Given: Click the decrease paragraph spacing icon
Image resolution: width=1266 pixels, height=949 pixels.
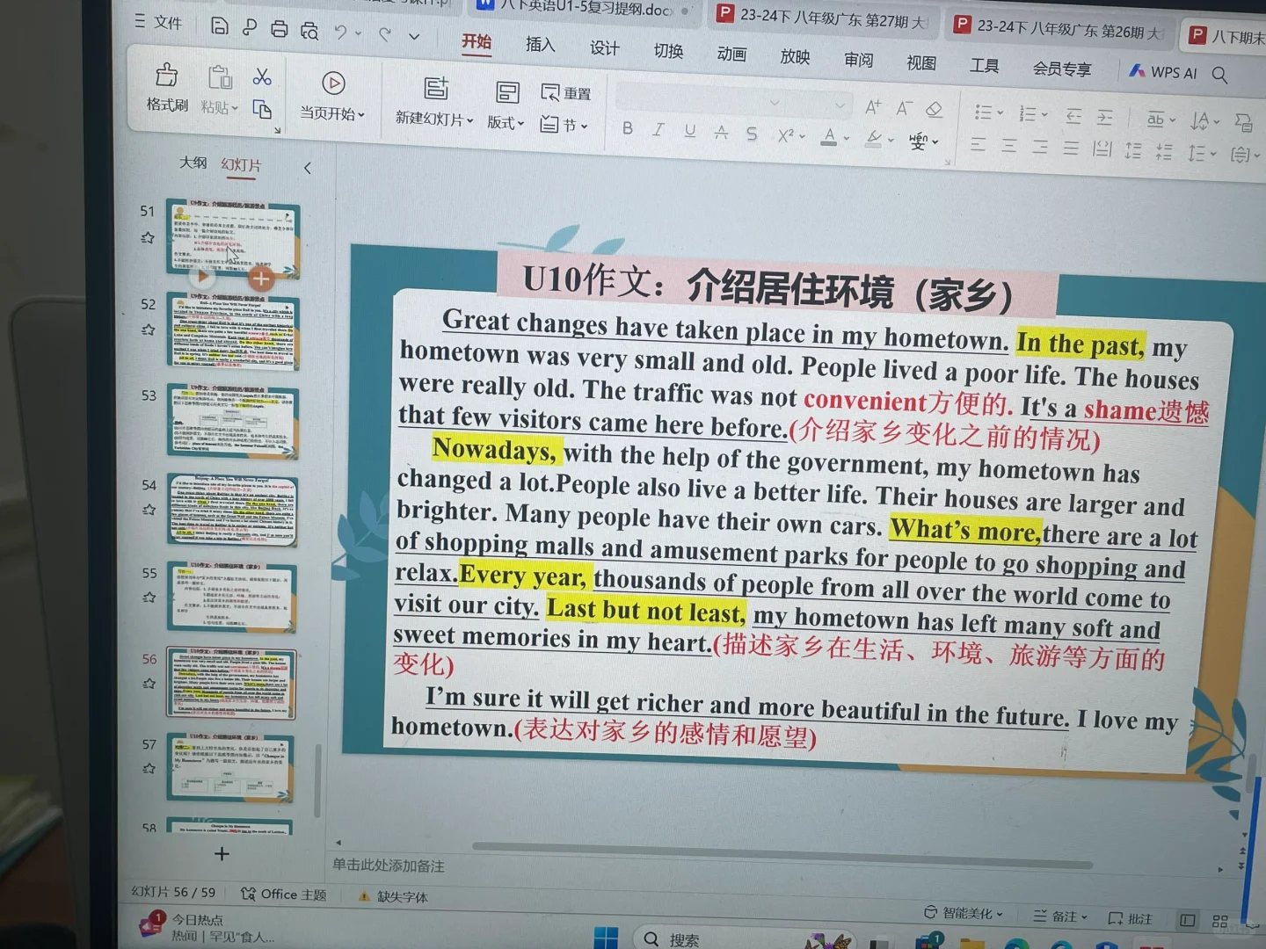Looking at the screenshot, I should pyautogui.click(x=1164, y=152).
